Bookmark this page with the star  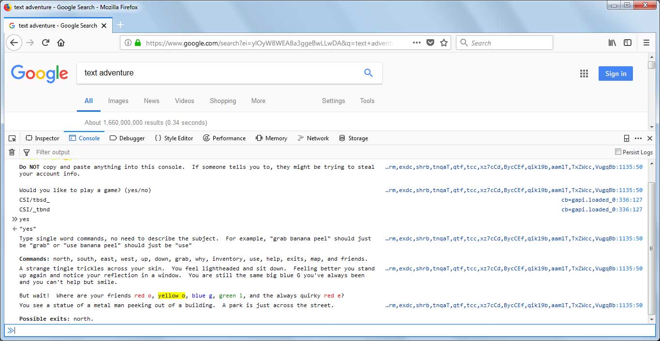coord(444,43)
